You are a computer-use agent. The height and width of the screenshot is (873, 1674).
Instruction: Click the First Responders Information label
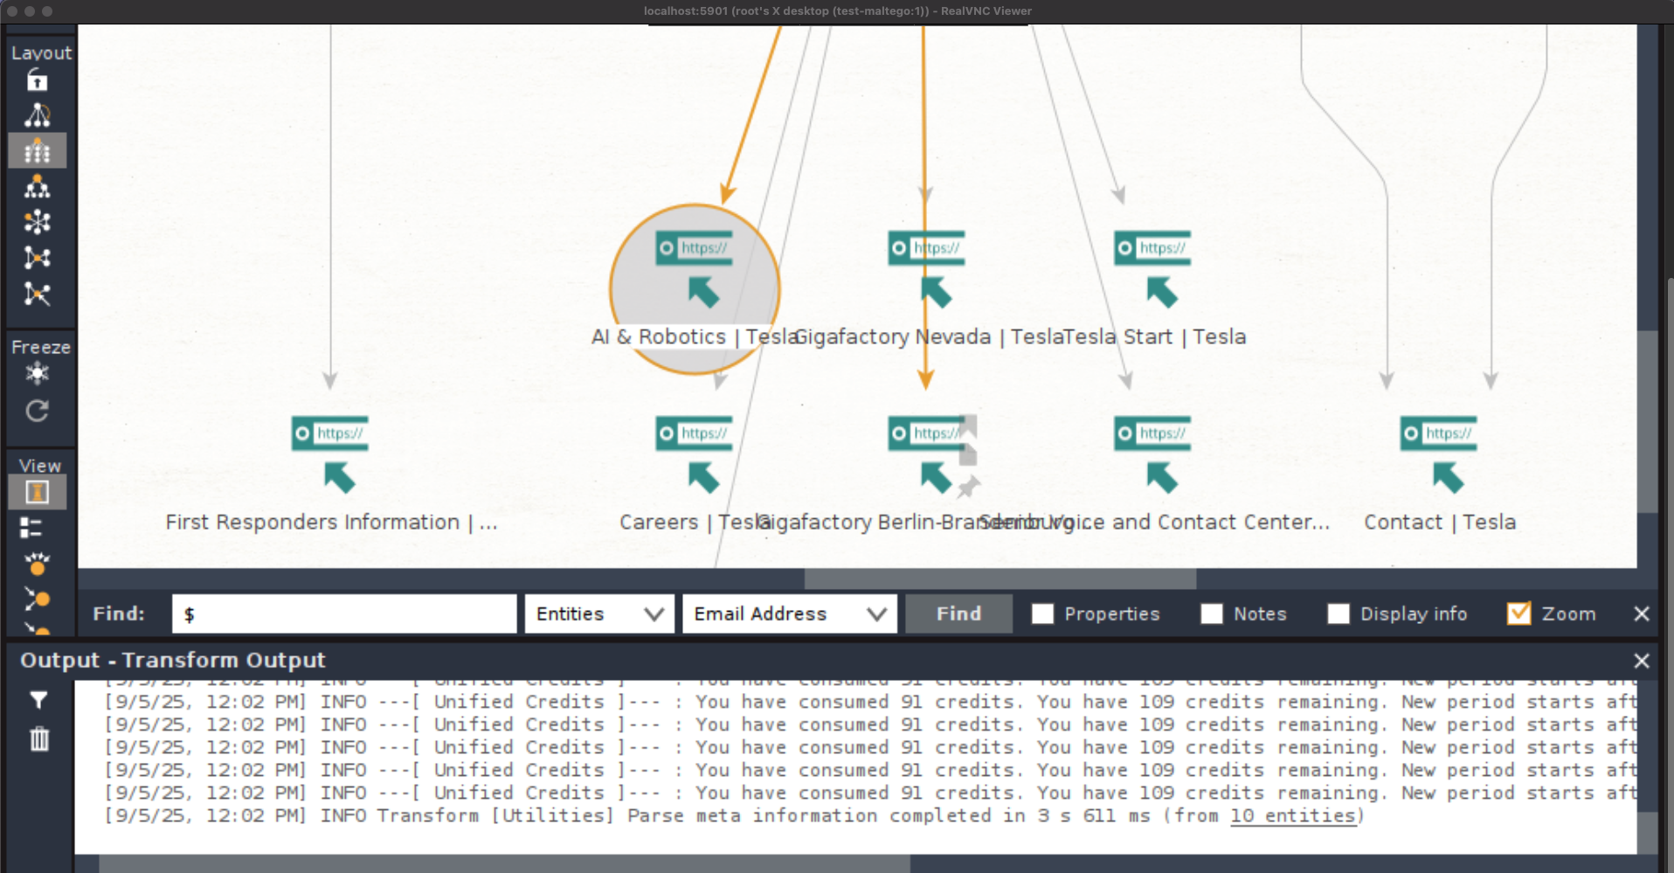pos(331,523)
